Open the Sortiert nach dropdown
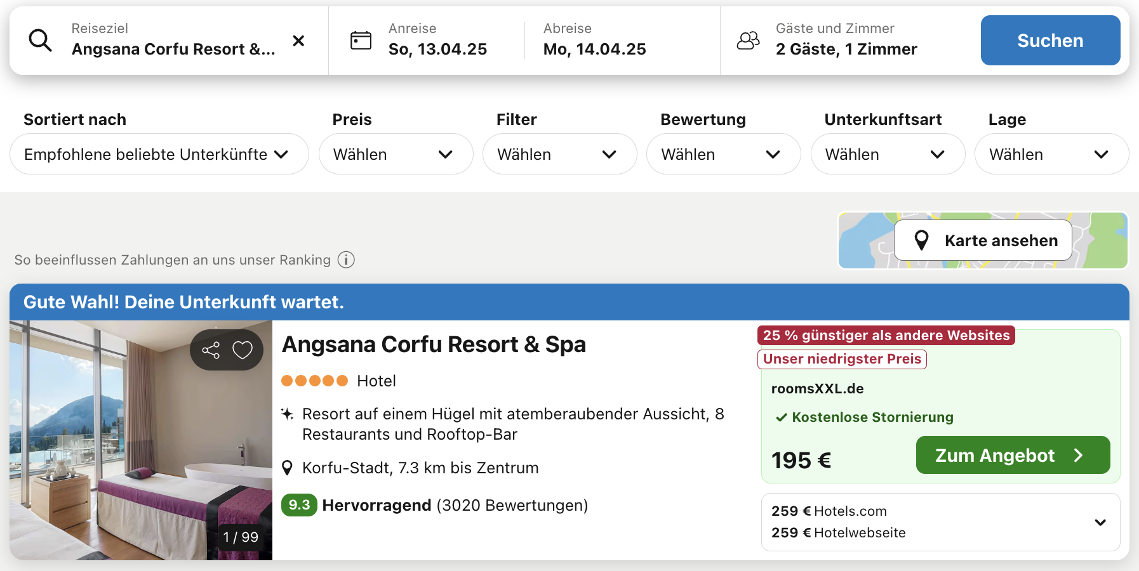 [x=159, y=154]
